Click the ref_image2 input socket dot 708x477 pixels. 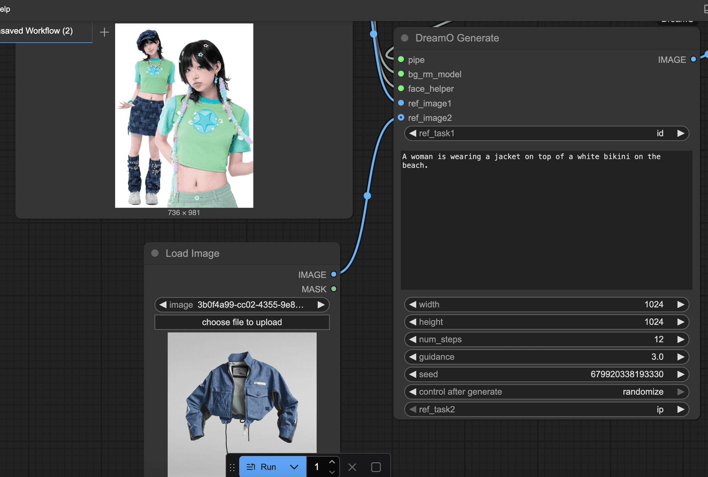tap(401, 117)
